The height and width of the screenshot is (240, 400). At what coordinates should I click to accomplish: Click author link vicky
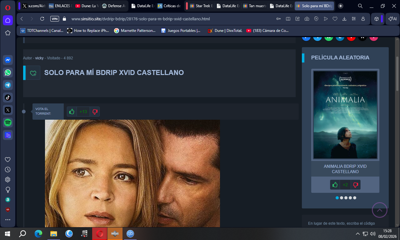(x=39, y=58)
